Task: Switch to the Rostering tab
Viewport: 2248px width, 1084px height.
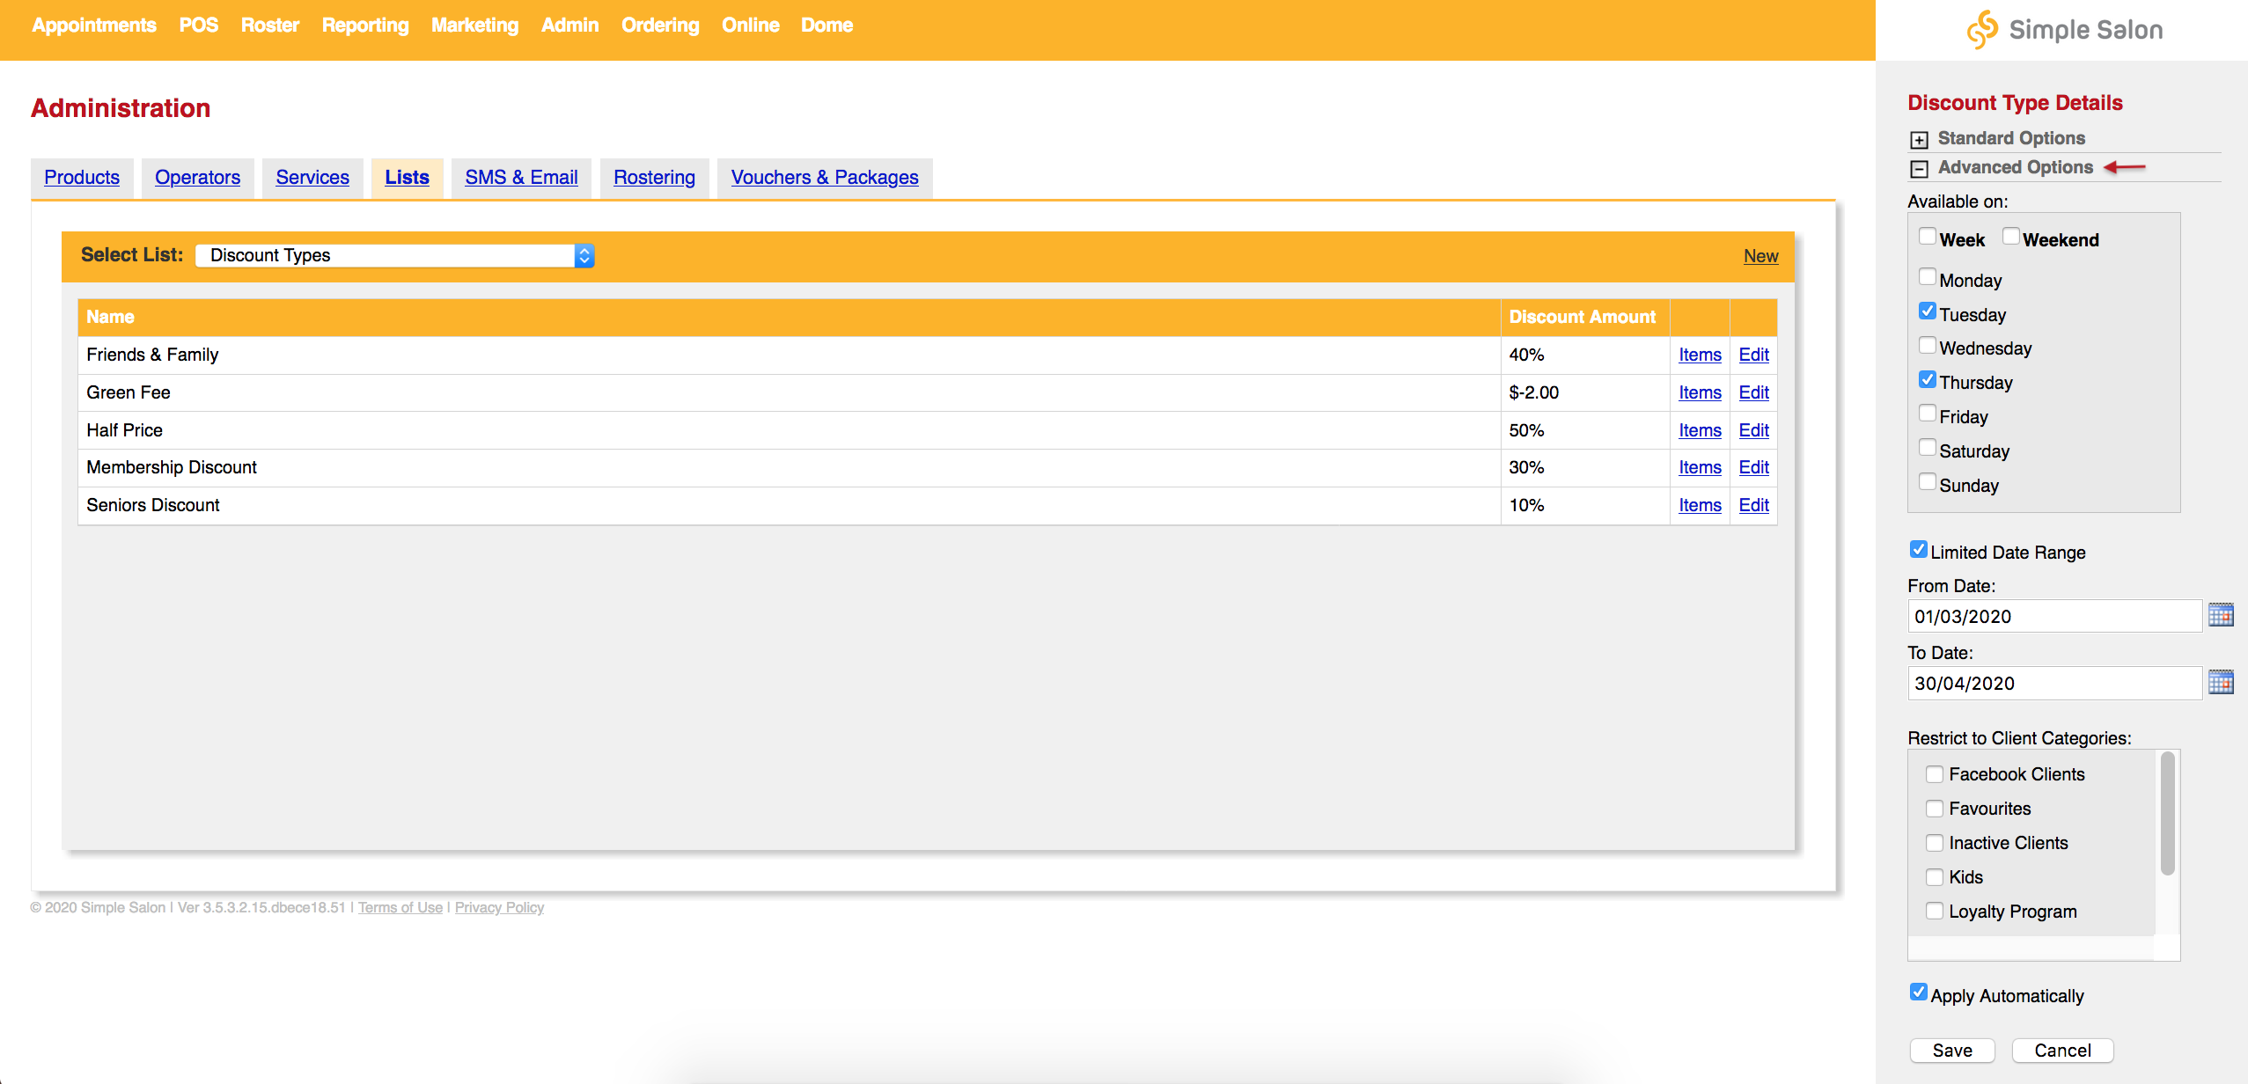Action: [655, 177]
